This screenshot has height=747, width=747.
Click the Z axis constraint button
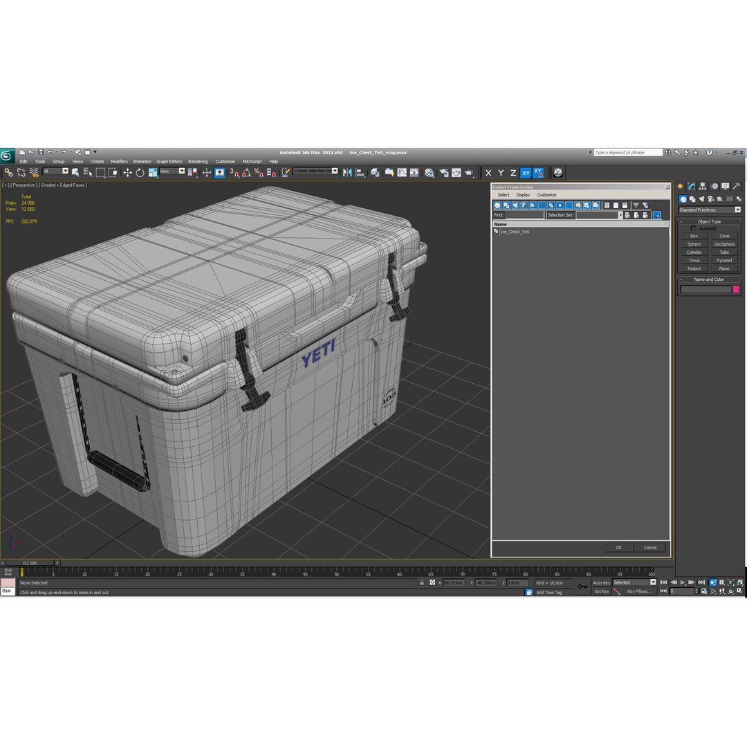[513, 173]
